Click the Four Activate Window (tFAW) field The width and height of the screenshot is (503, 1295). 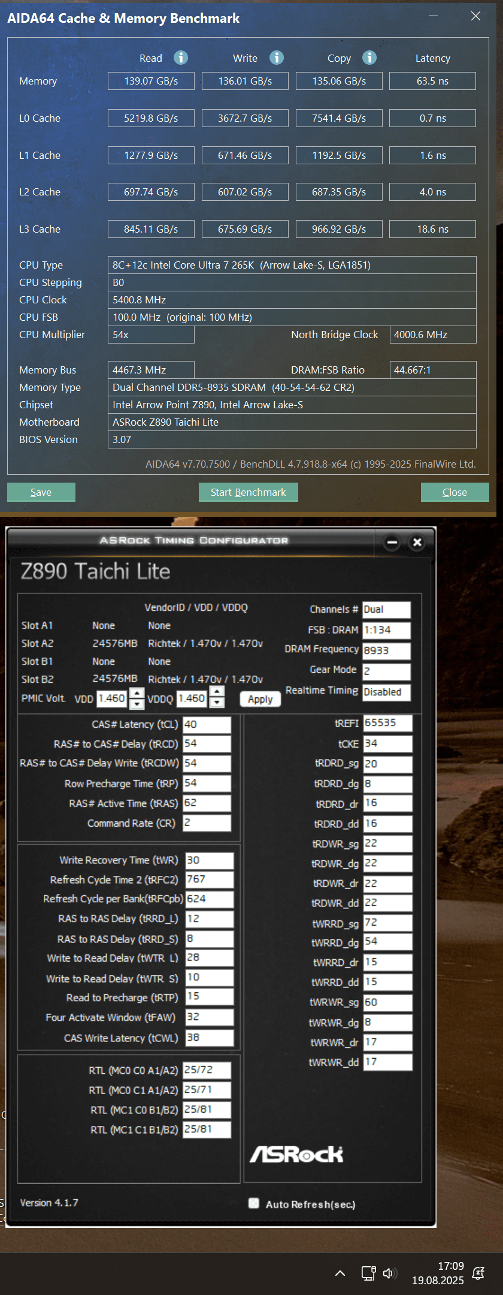pos(210,1017)
